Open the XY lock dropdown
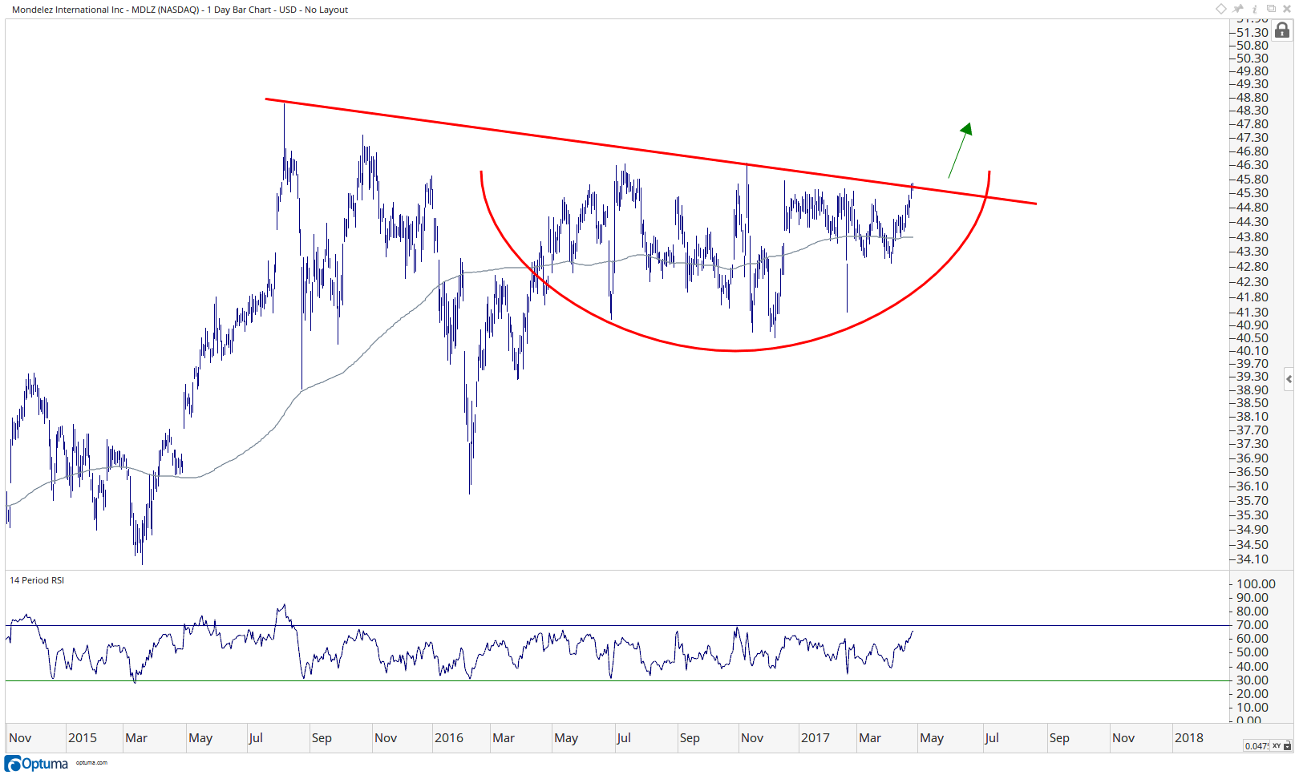The image size is (1299, 775). coord(1281,746)
